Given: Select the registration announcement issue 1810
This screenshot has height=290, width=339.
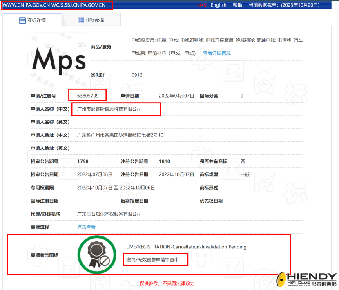Looking at the screenshot, I should click(165, 161).
